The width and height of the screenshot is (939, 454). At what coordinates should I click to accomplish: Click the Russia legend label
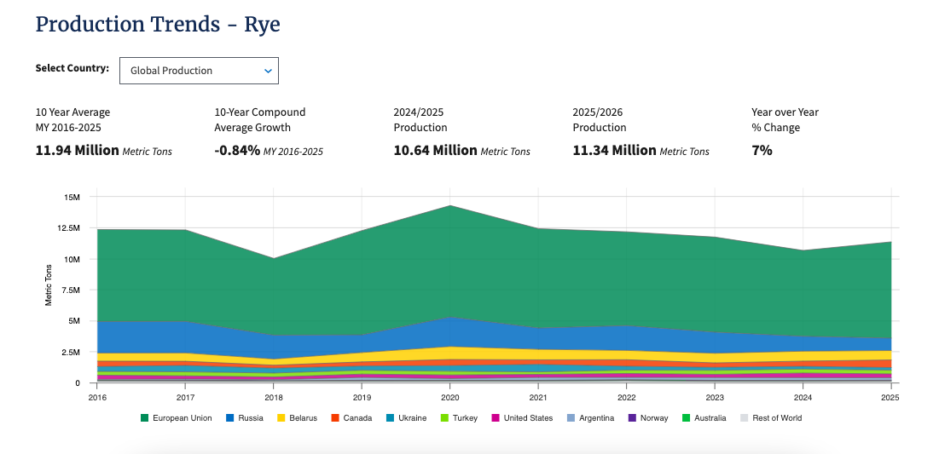(x=251, y=418)
